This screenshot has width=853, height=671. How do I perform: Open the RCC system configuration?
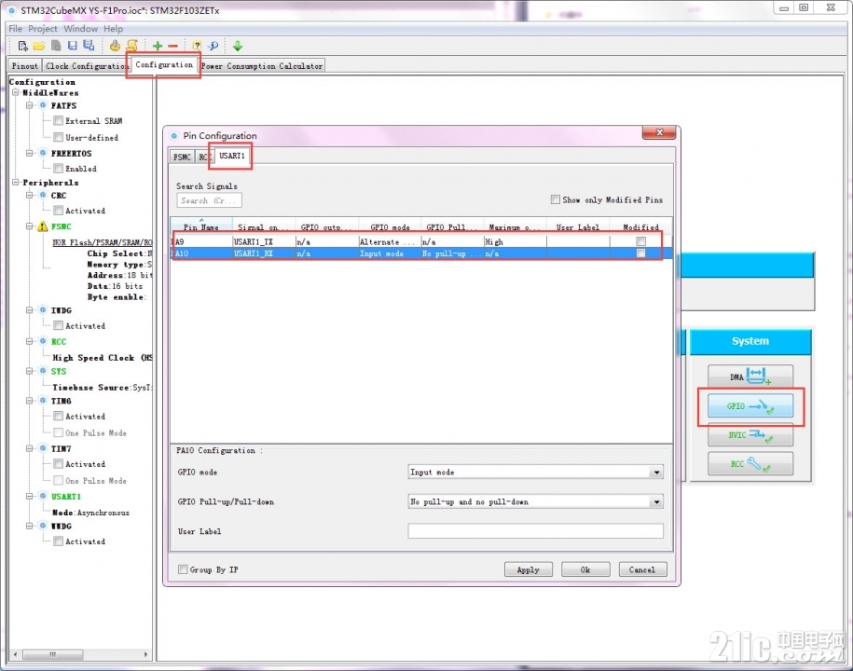tap(750, 464)
